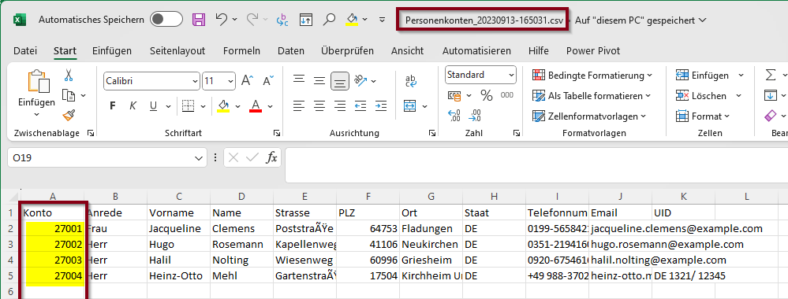The width and height of the screenshot is (788, 299).
Task: Click the accounting currency format icon
Action: point(454,95)
